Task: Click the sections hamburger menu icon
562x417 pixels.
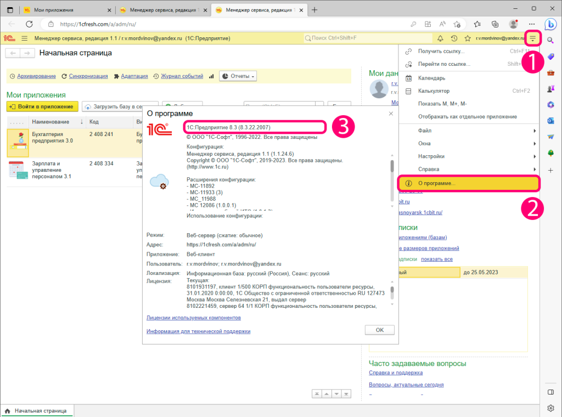Action: (24, 38)
